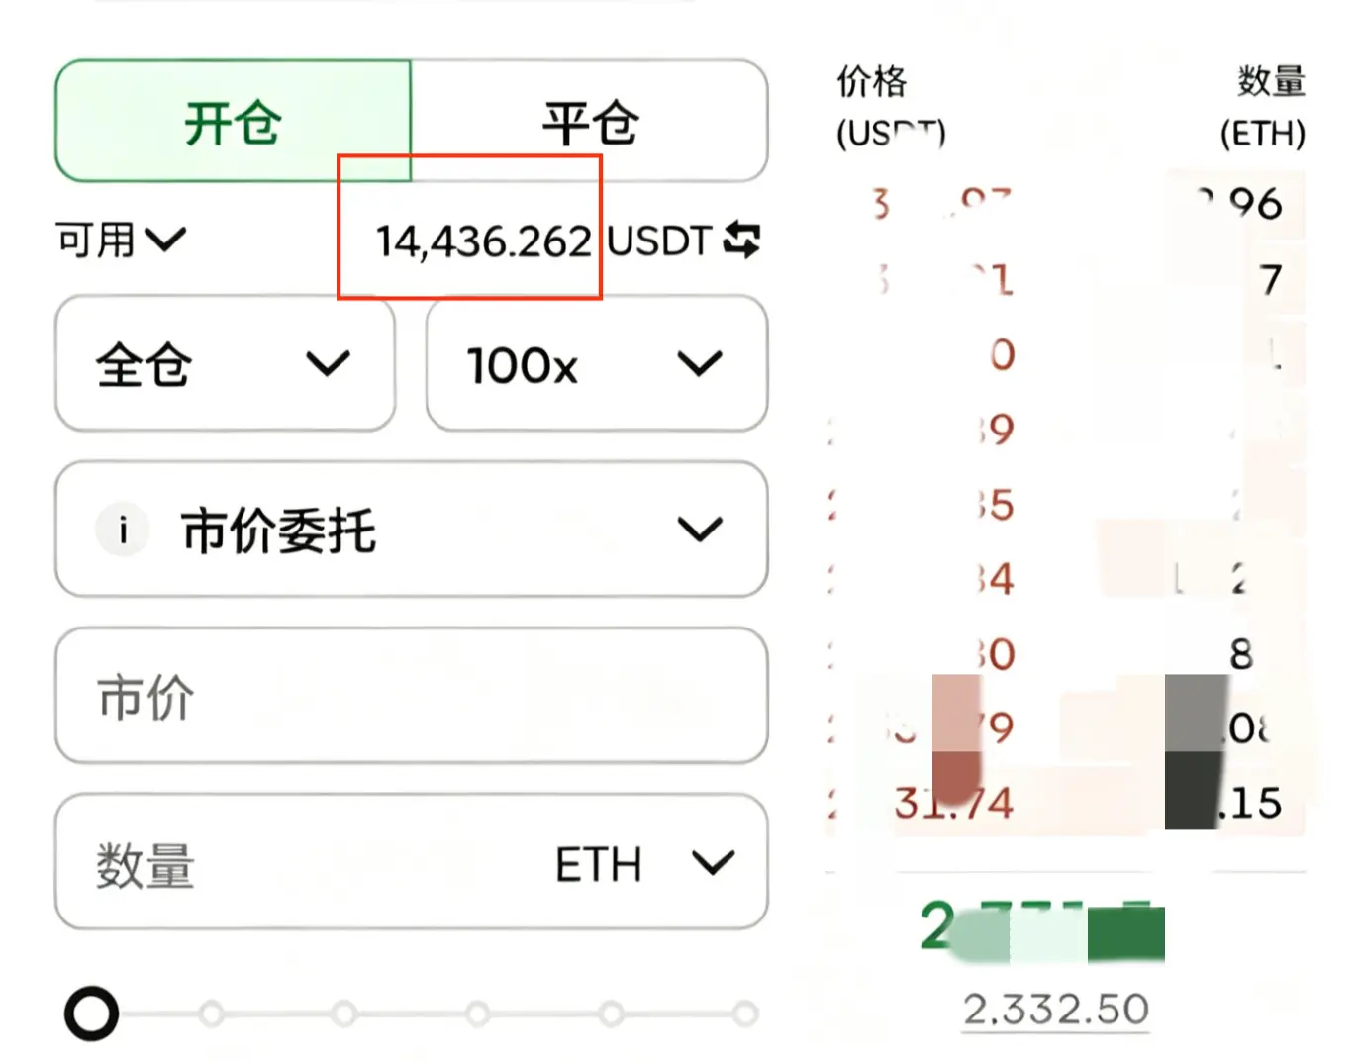This screenshot has width=1359, height=1062.
Task: Open the 市价委托 order type dropdown
Action: 412,530
